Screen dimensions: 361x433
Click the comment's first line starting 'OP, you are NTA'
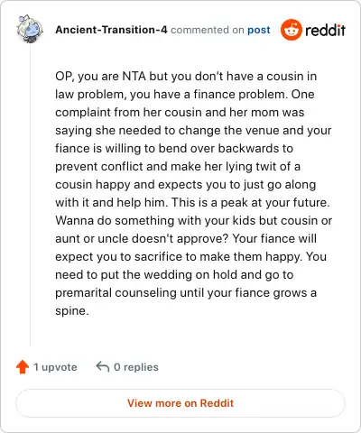point(186,77)
